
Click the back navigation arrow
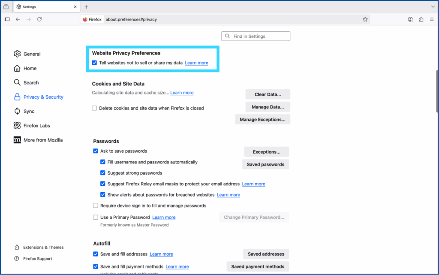click(18, 19)
